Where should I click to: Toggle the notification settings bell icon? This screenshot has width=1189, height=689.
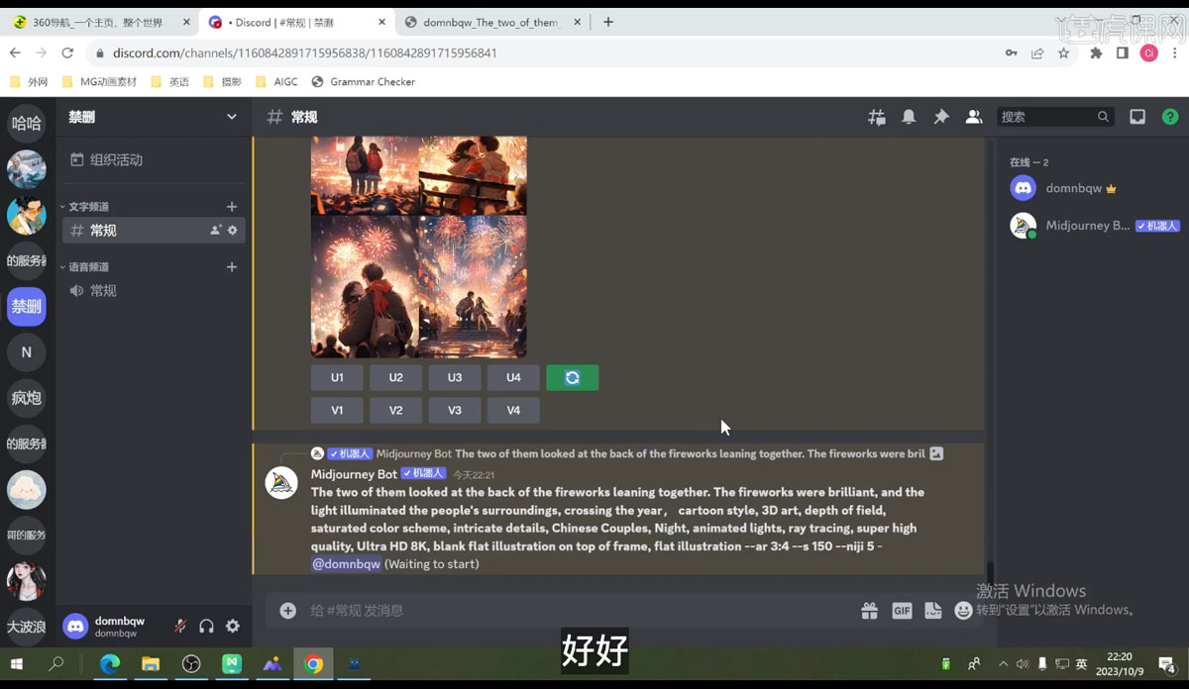909,116
